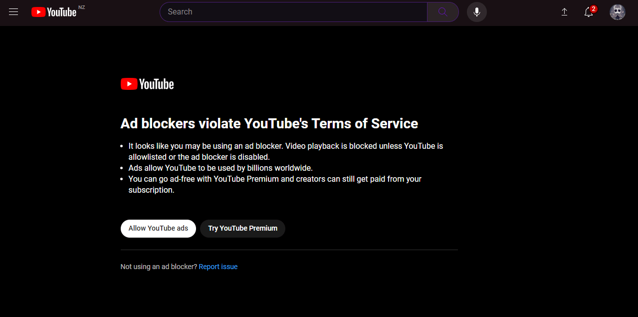Click the bullet beginning 'It looks like you may be'

click(286, 151)
